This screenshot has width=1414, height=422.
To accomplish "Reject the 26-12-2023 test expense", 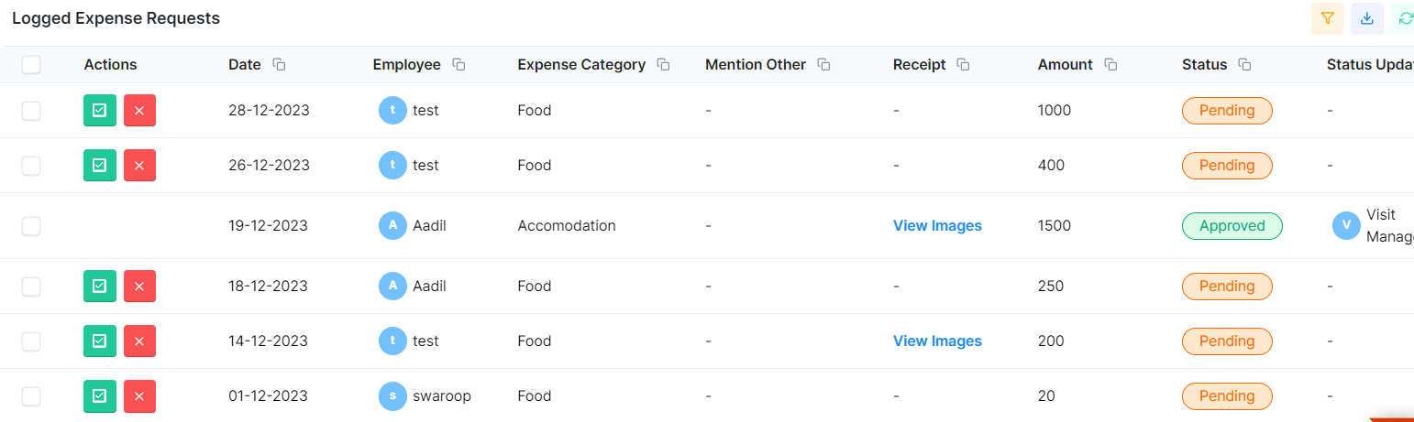I will tap(139, 165).
